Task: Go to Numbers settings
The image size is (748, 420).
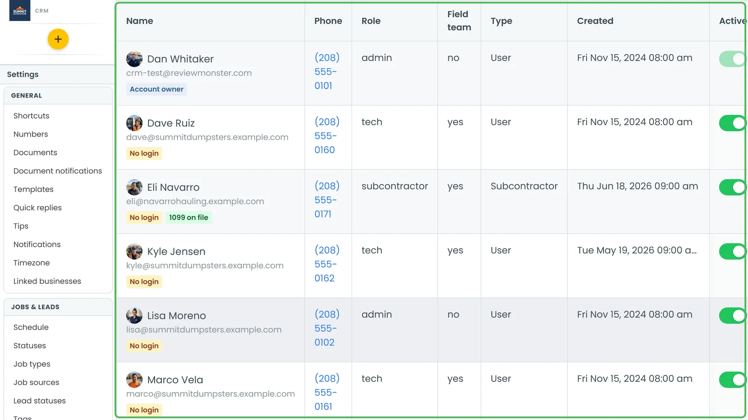Action: 31,134
